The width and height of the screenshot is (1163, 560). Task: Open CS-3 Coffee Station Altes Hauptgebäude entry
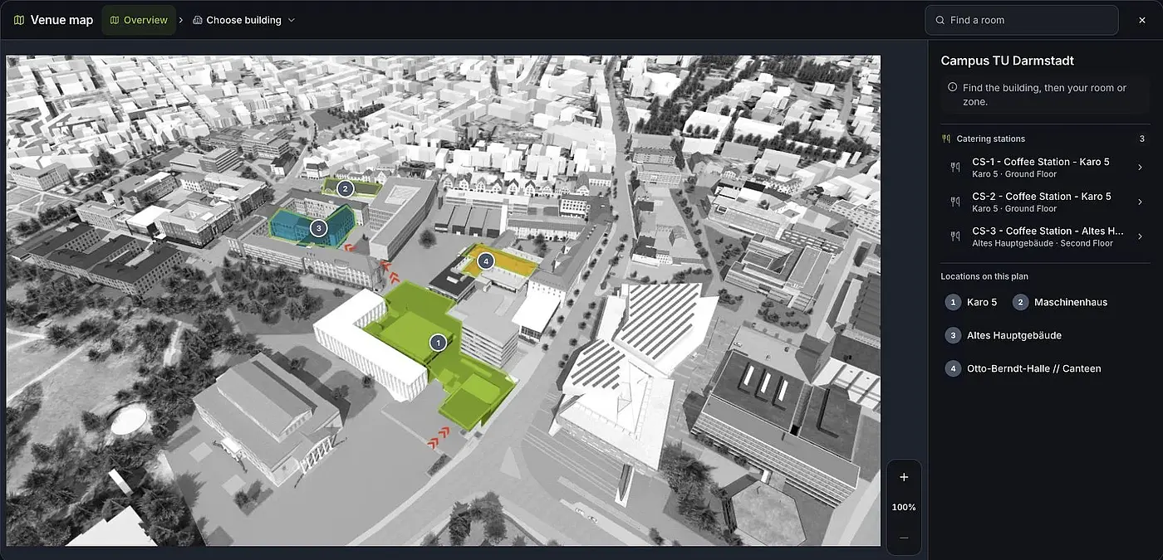[x=1046, y=236]
